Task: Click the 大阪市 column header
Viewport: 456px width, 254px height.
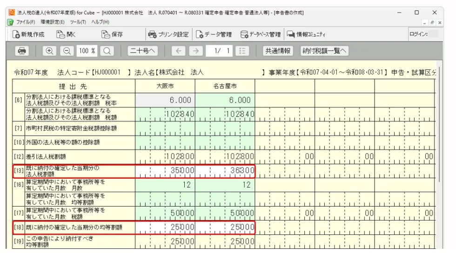Action: [165, 86]
